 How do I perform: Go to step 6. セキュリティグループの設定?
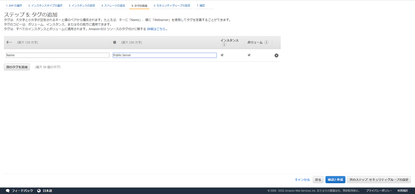tap(172, 6)
